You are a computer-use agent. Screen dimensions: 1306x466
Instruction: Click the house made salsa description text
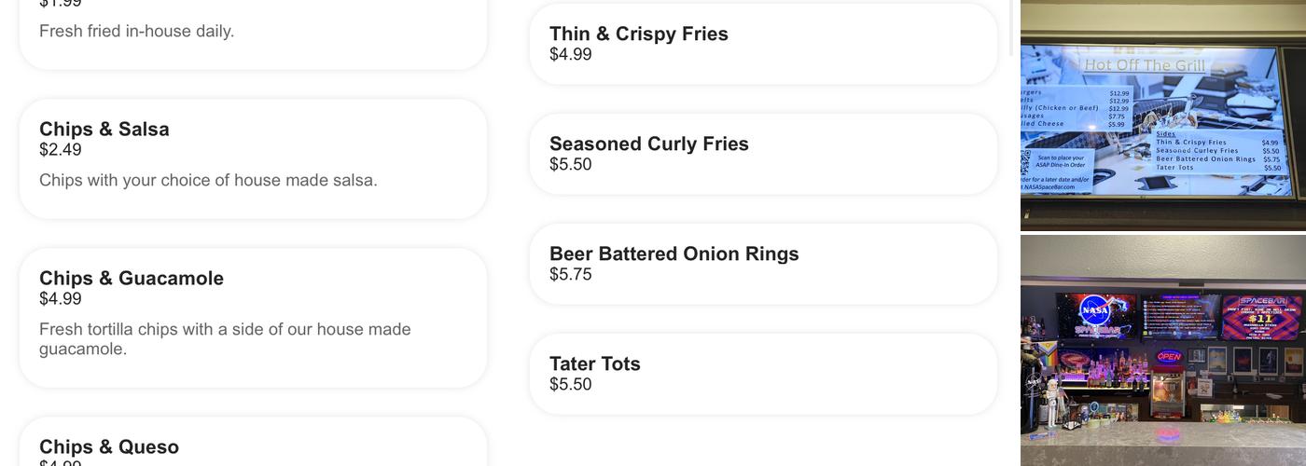tap(208, 181)
